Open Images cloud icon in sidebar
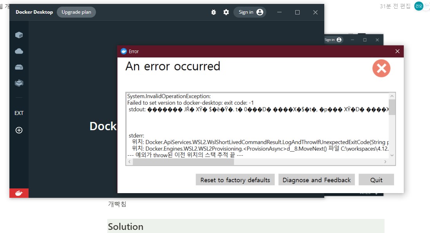Viewport: 430px width, 233px height. pyautogui.click(x=19, y=51)
